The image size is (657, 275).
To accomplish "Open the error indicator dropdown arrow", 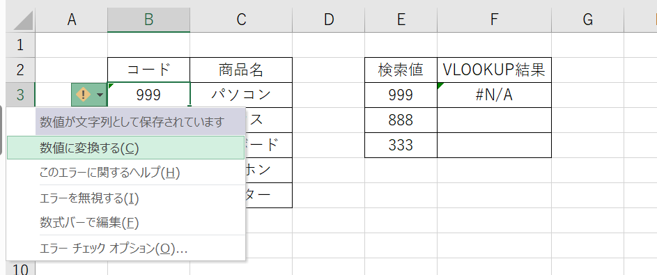I will pos(100,95).
